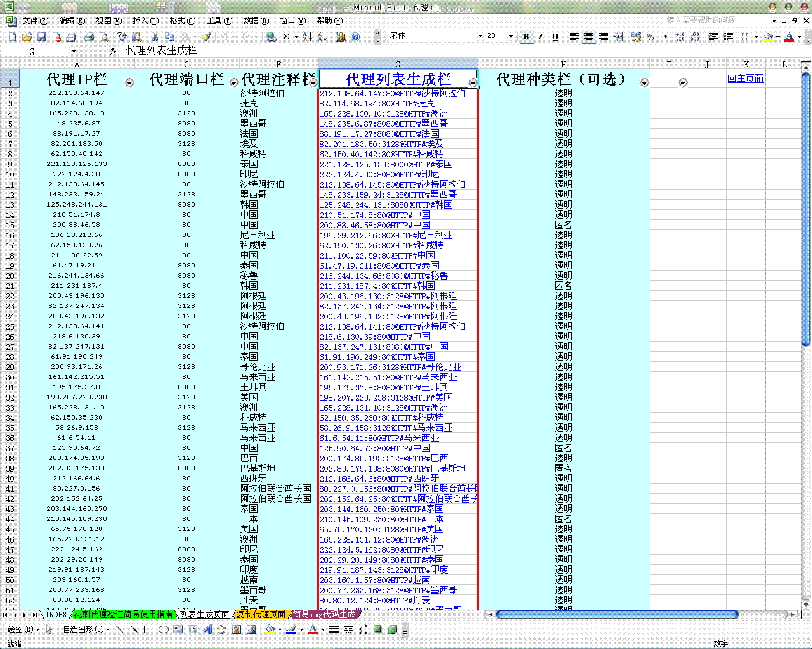Open the 数据 menu
812x649 pixels.
[256, 21]
